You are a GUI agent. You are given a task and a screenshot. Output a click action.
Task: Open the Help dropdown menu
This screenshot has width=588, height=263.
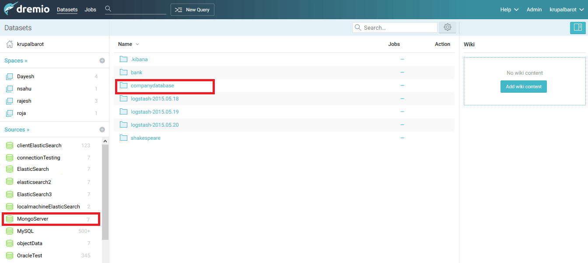coord(509,10)
